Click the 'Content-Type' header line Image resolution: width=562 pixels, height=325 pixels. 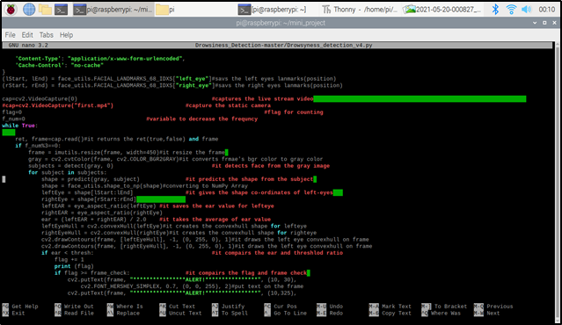coord(100,58)
